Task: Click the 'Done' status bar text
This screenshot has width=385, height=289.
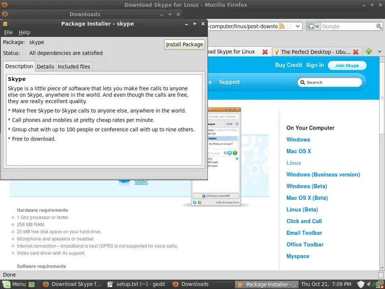Action: click(9, 275)
